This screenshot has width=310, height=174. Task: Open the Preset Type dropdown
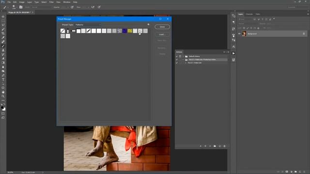(88, 25)
